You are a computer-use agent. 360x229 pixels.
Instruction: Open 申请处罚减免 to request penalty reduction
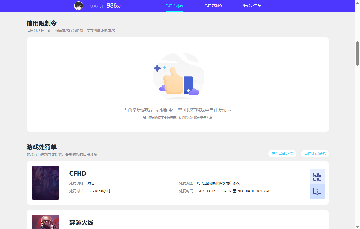tap(315, 154)
